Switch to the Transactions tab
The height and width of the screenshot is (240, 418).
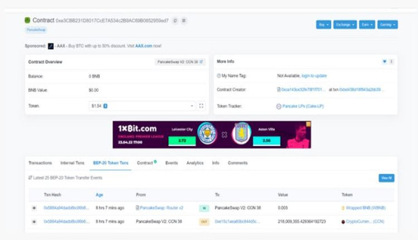coord(40,163)
